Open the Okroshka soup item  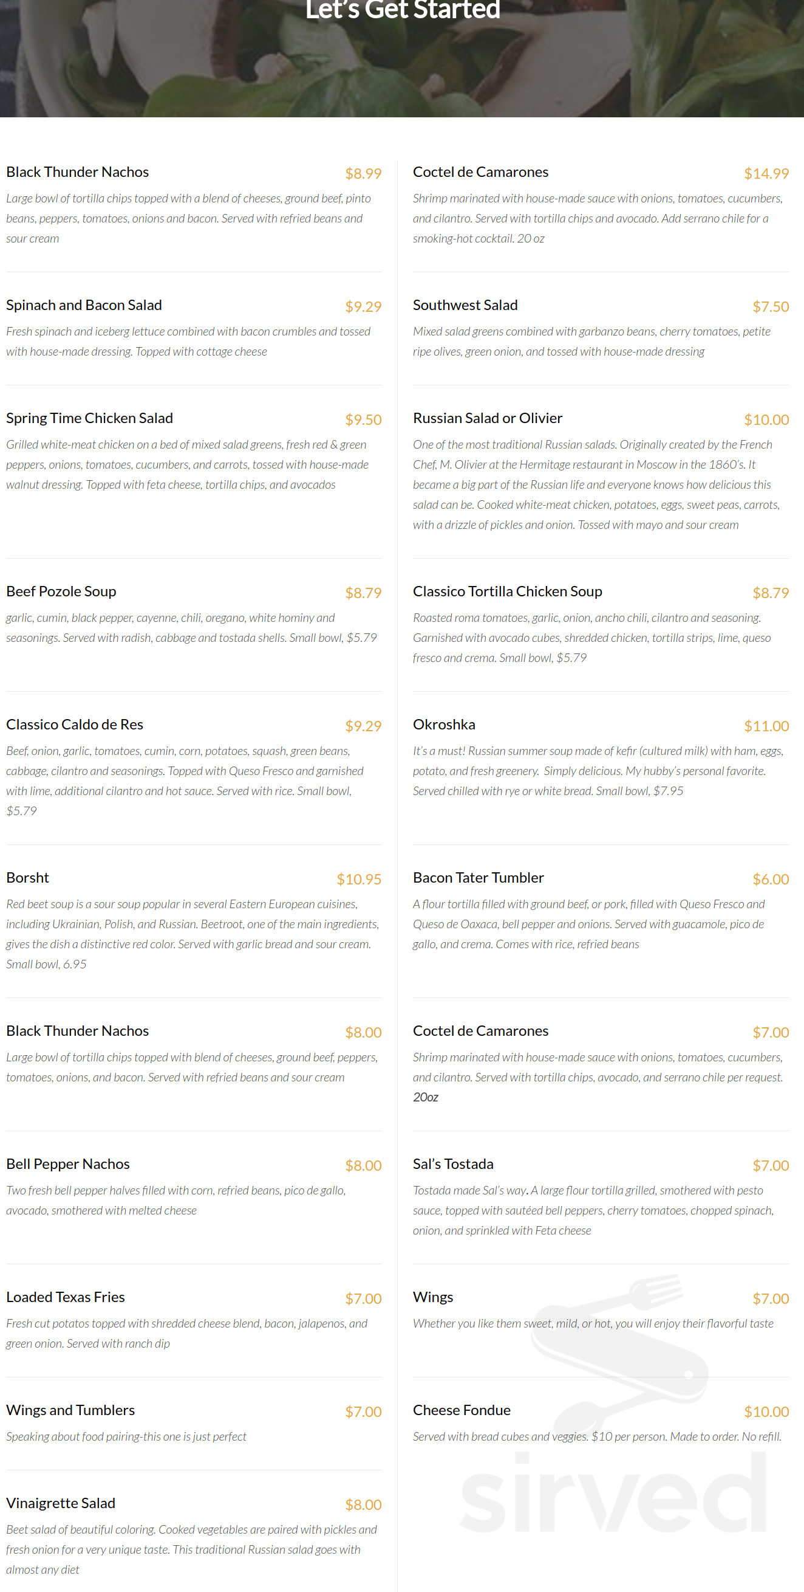coord(444,725)
